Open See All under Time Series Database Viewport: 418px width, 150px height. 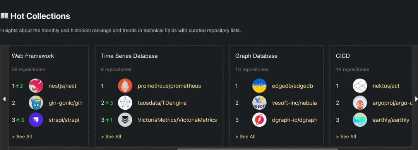[111, 137]
